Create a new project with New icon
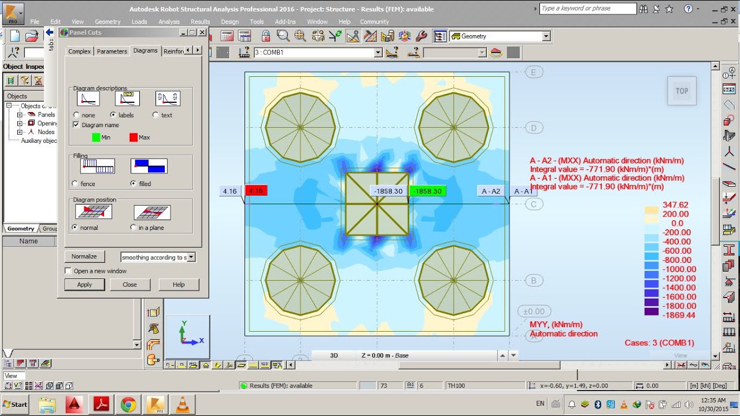The width and height of the screenshot is (740, 416). click(15, 36)
